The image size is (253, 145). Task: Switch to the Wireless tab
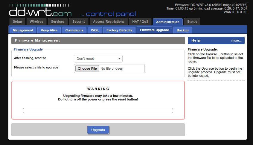tap(36, 22)
